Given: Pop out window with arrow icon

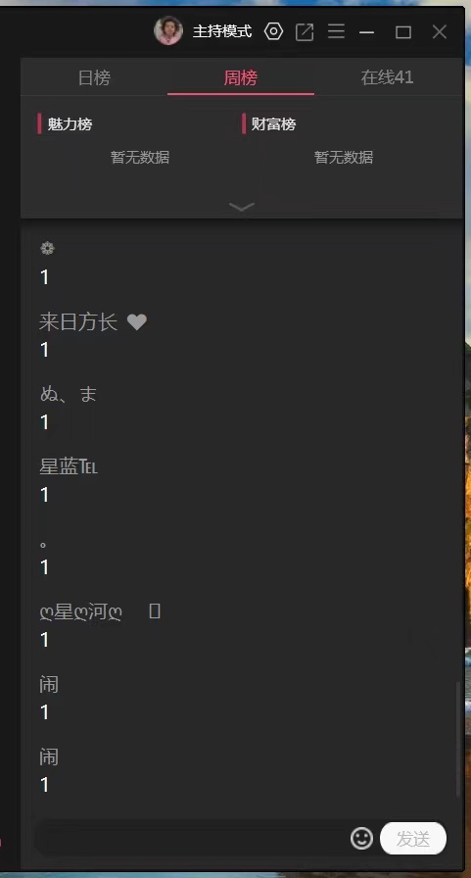Looking at the screenshot, I should (x=305, y=32).
